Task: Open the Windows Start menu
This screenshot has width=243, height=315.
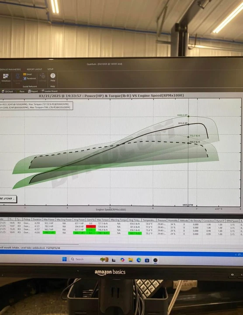Action: point(64,259)
